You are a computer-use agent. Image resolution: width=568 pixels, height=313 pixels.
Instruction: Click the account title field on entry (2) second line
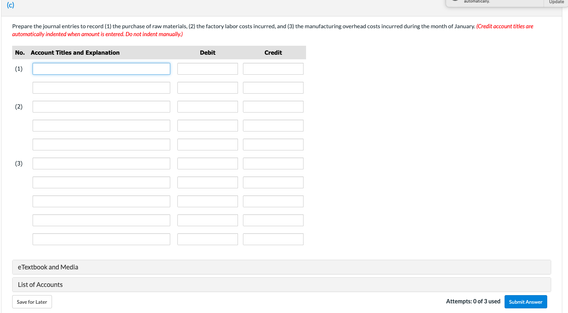pyautogui.click(x=101, y=126)
